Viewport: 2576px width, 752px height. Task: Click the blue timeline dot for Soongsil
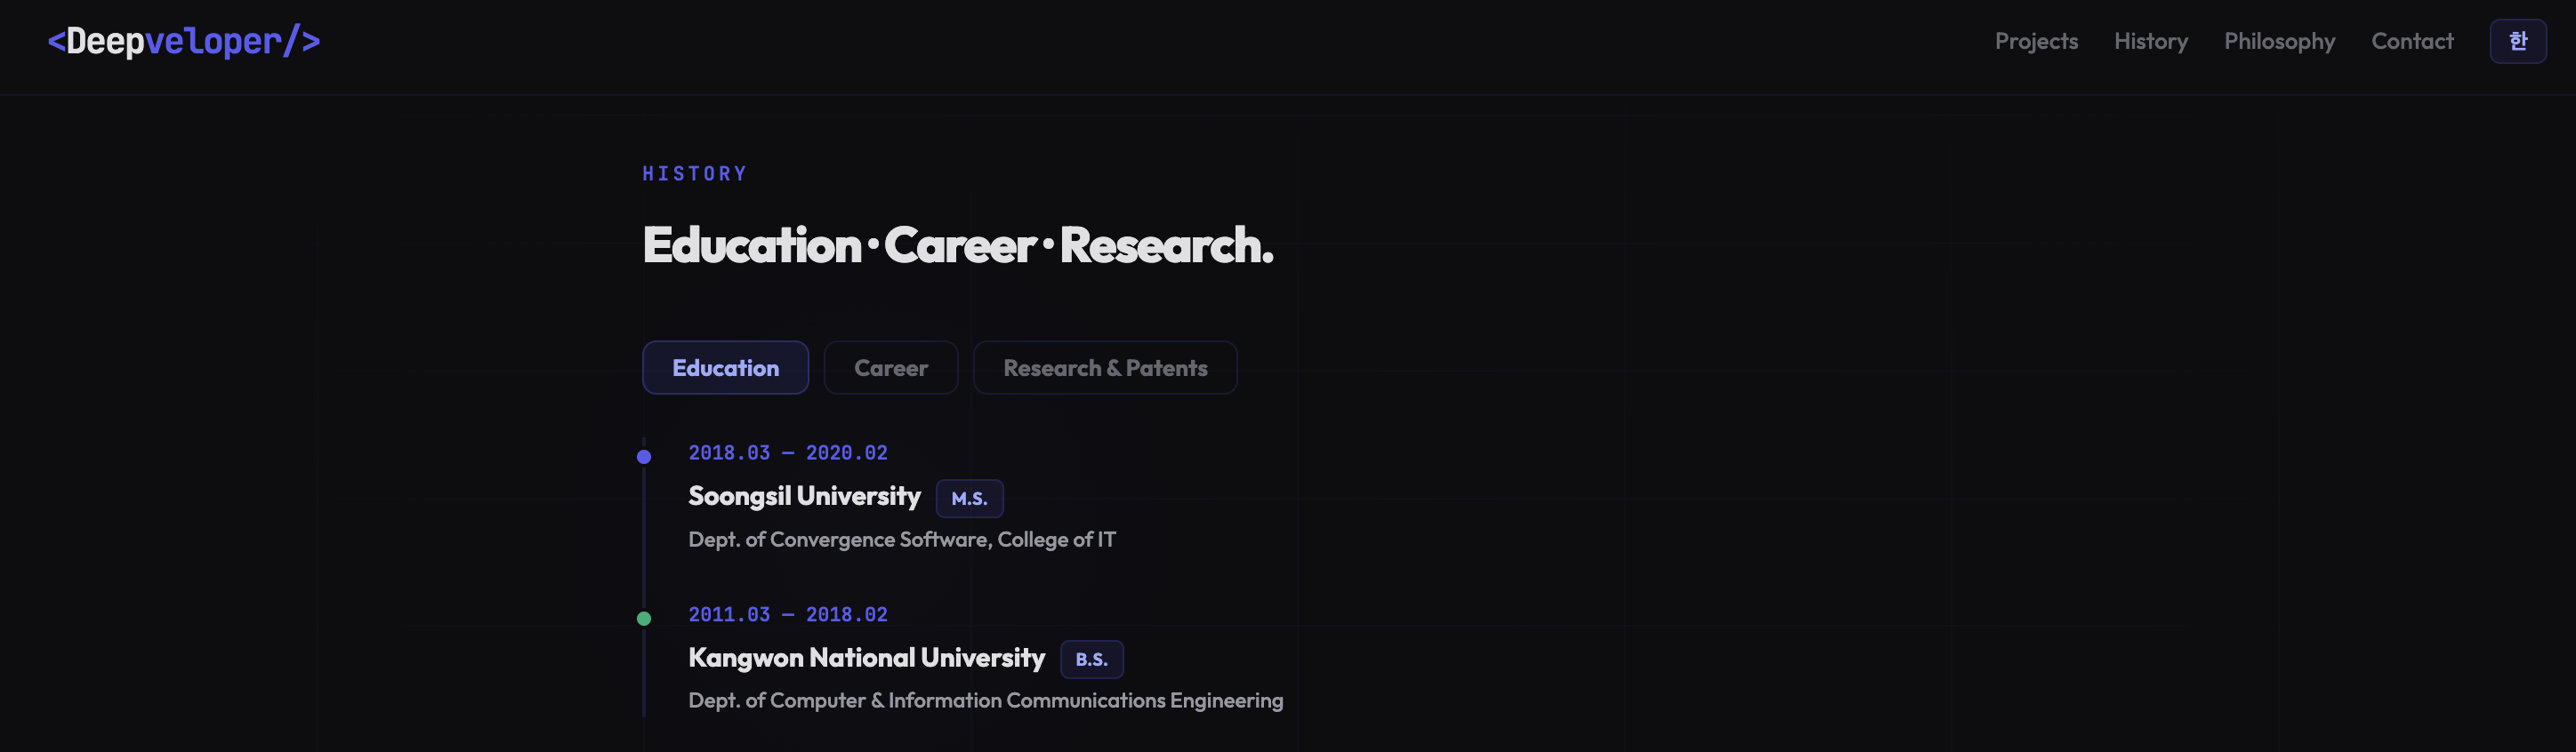coord(644,456)
